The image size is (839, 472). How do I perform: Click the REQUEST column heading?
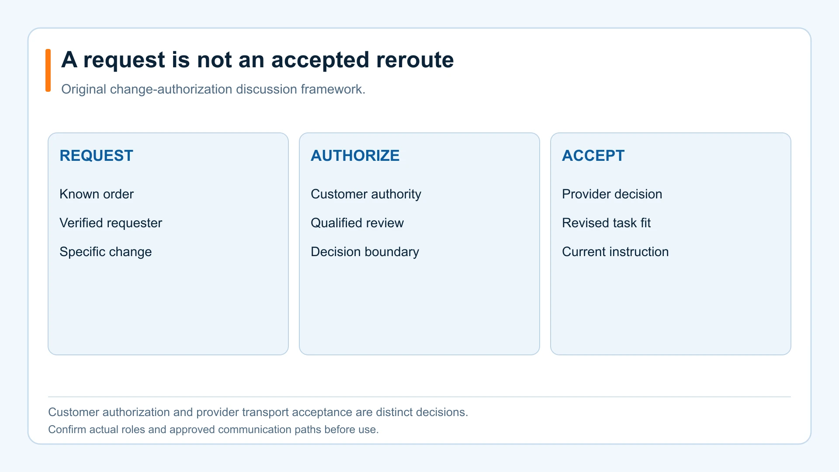(x=96, y=156)
